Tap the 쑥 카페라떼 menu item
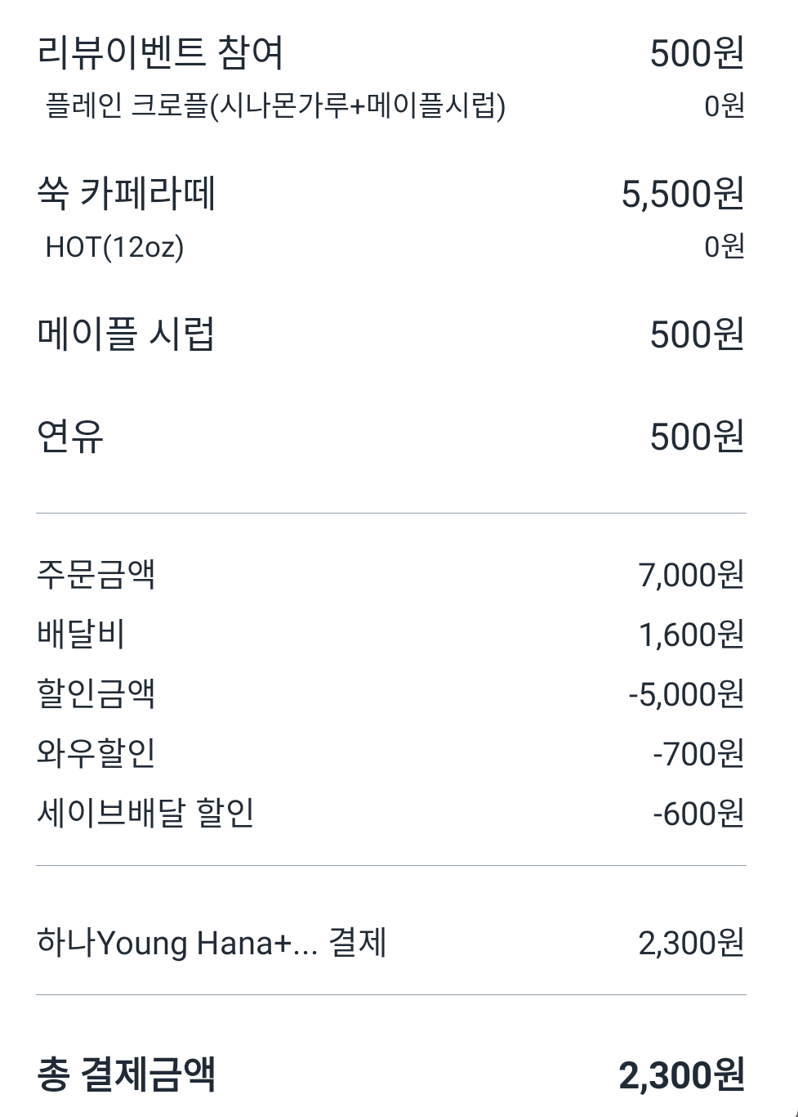 [x=127, y=195]
